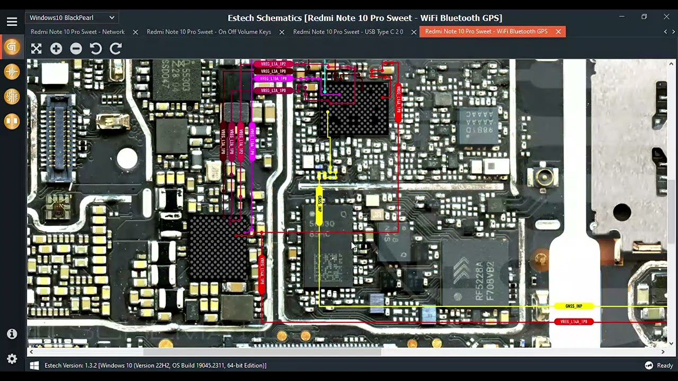
Task: Select the gold G logo sidebar icon
Action: pyautogui.click(x=12, y=47)
